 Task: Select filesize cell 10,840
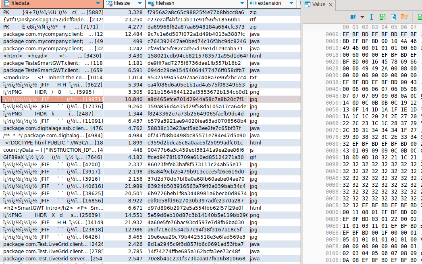point(124,99)
